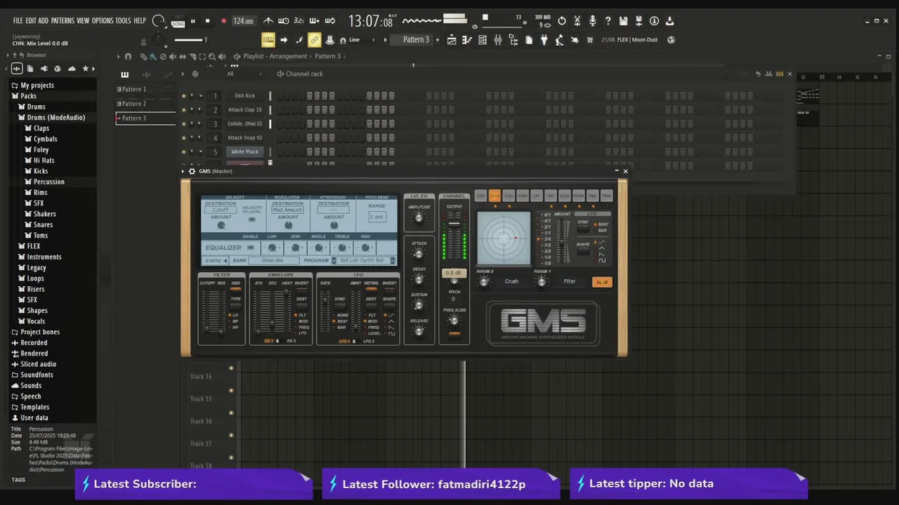Click the ECHO effect button
This screenshot has width=899, height=505.
565,196
